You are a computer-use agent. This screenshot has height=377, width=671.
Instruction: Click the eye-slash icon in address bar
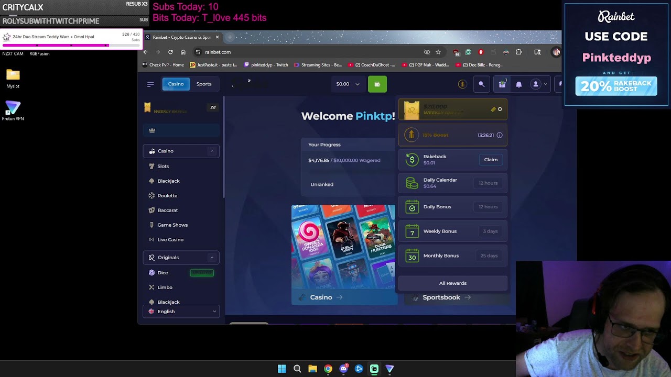coord(427,52)
